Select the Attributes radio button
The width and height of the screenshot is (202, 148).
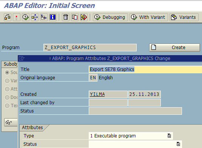click(x=7, y=89)
